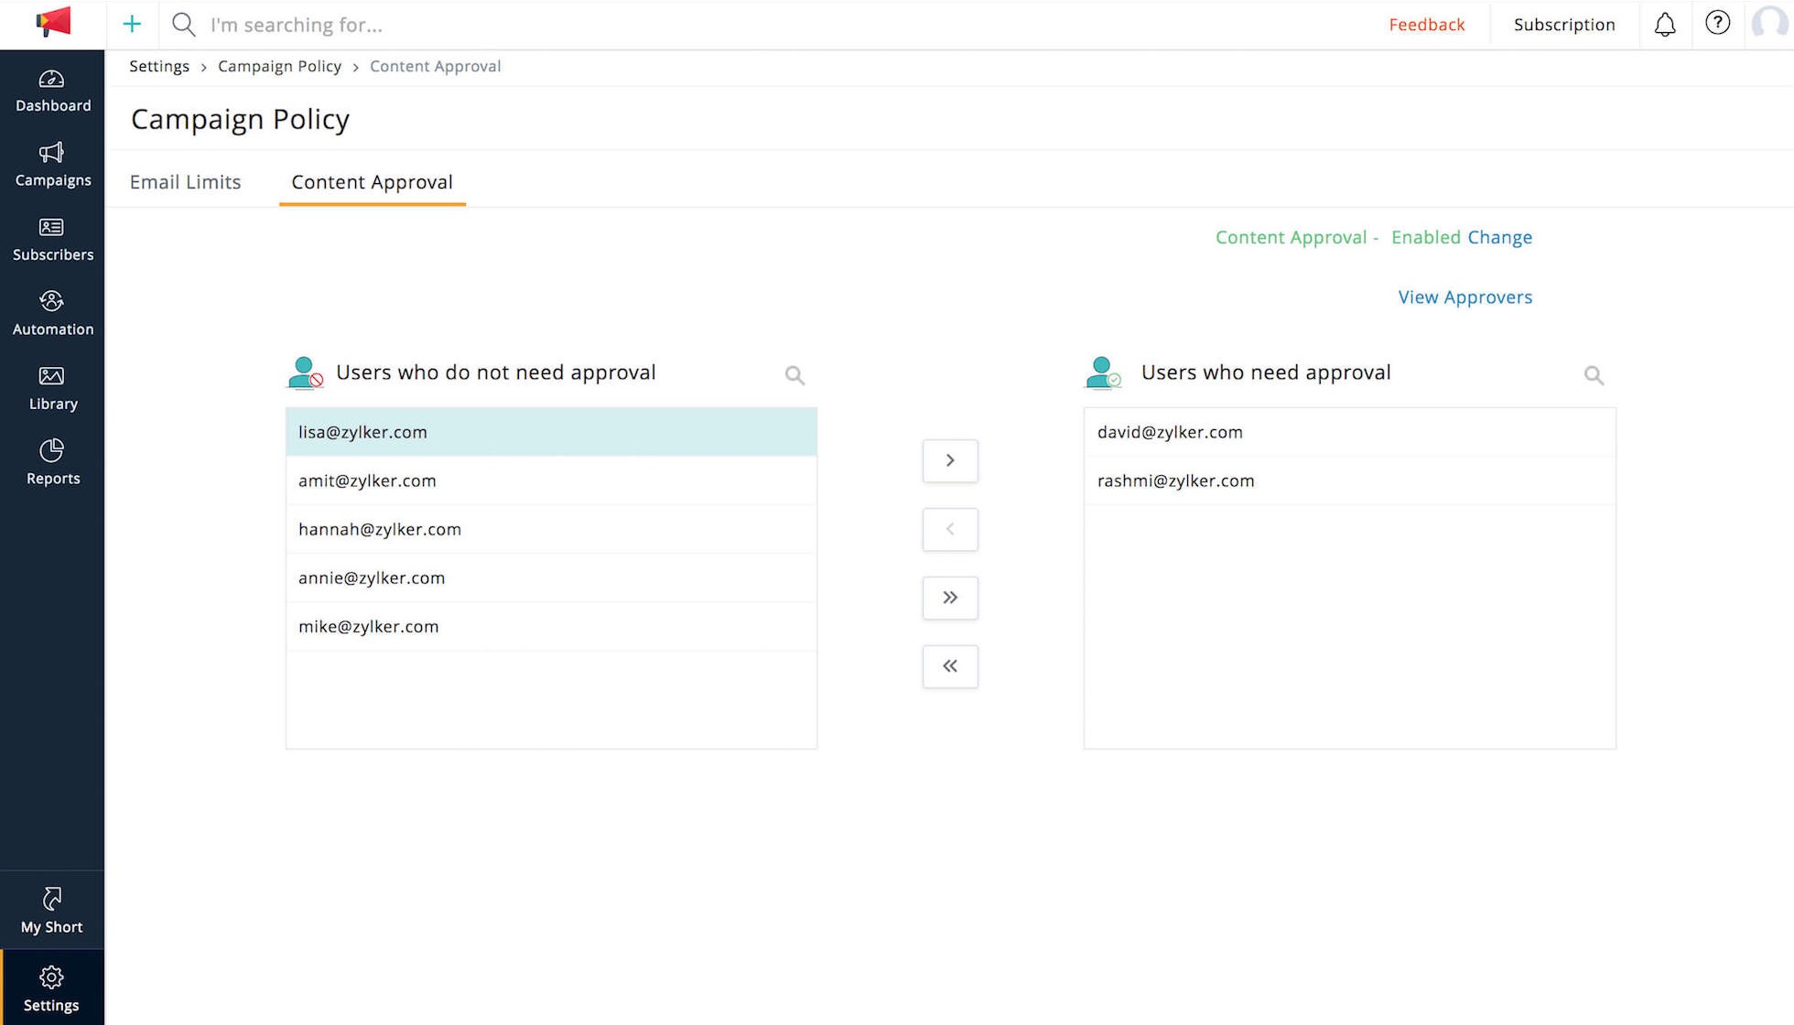Open the Library sidebar icon
Screen dimensions: 1794x1025
52,376
